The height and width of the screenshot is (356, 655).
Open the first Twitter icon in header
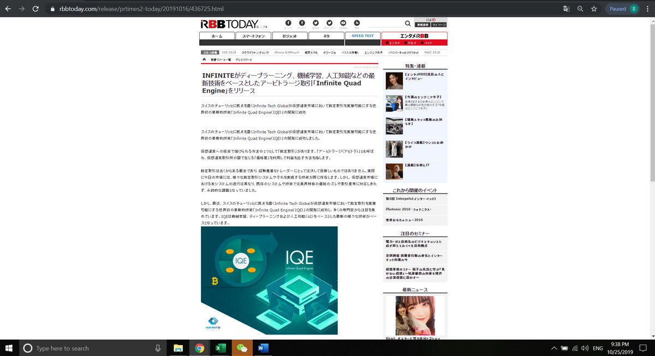[315, 22]
